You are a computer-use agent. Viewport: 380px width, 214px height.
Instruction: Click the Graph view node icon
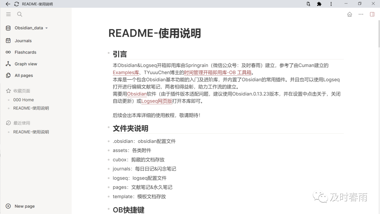coord(8,64)
